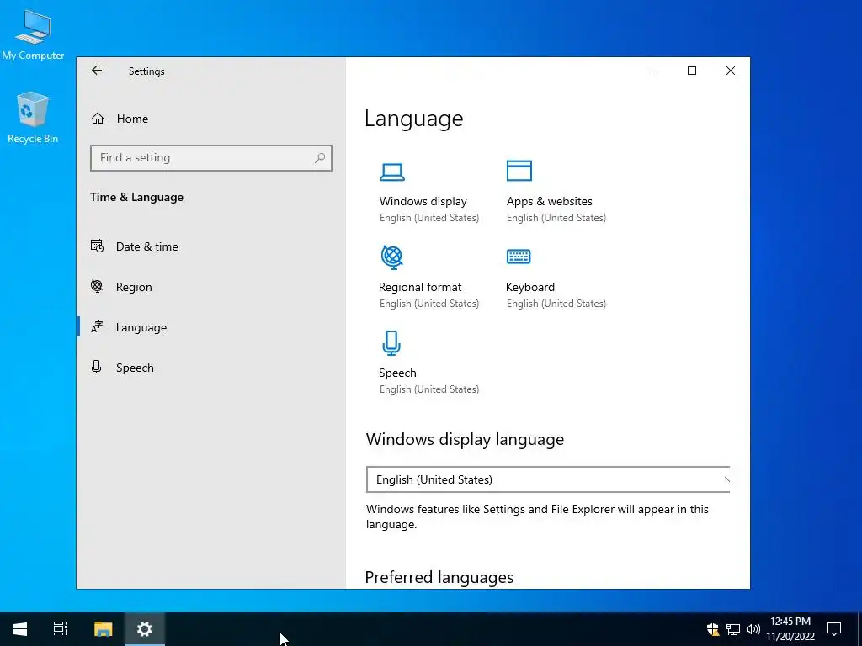Click the Windows display laptop icon

[392, 172]
